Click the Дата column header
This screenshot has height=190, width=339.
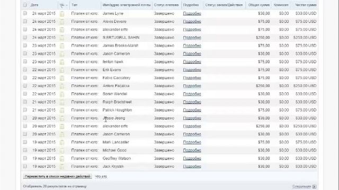point(34,5)
